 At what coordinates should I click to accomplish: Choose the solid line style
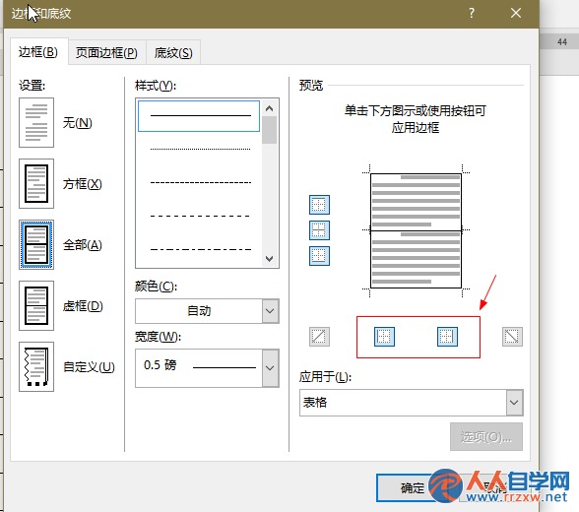tap(199, 116)
